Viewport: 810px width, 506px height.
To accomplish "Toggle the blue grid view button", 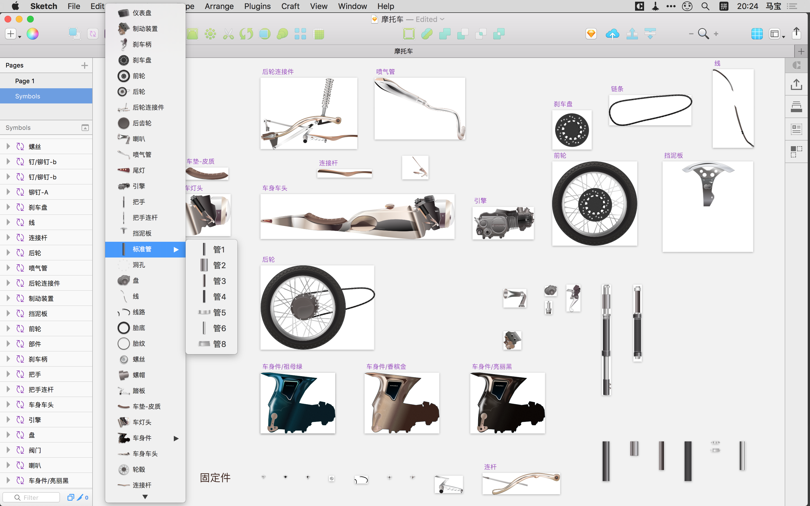I will click(757, 34).
